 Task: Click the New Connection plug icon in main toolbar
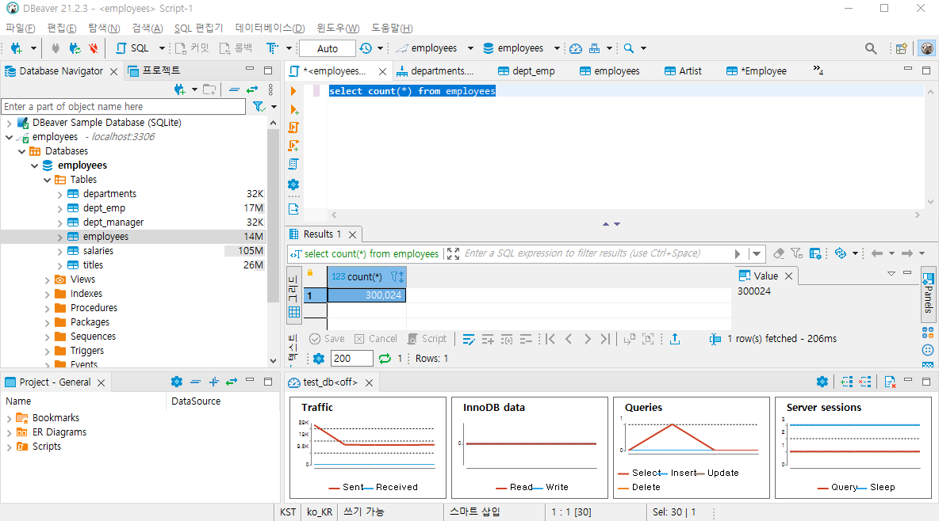click(16, 48)
